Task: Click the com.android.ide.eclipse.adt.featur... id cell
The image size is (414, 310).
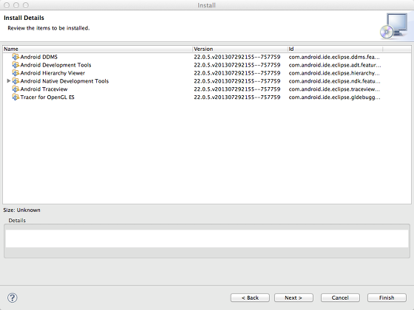Action: [335, 65]
